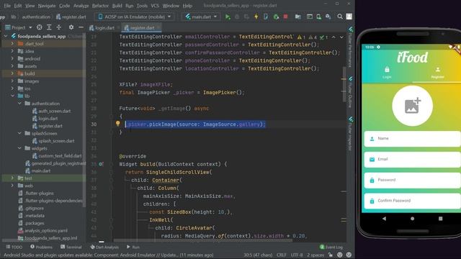Open the Refactor menu
The width and height of the screenshot is (461, 259).
100,6
